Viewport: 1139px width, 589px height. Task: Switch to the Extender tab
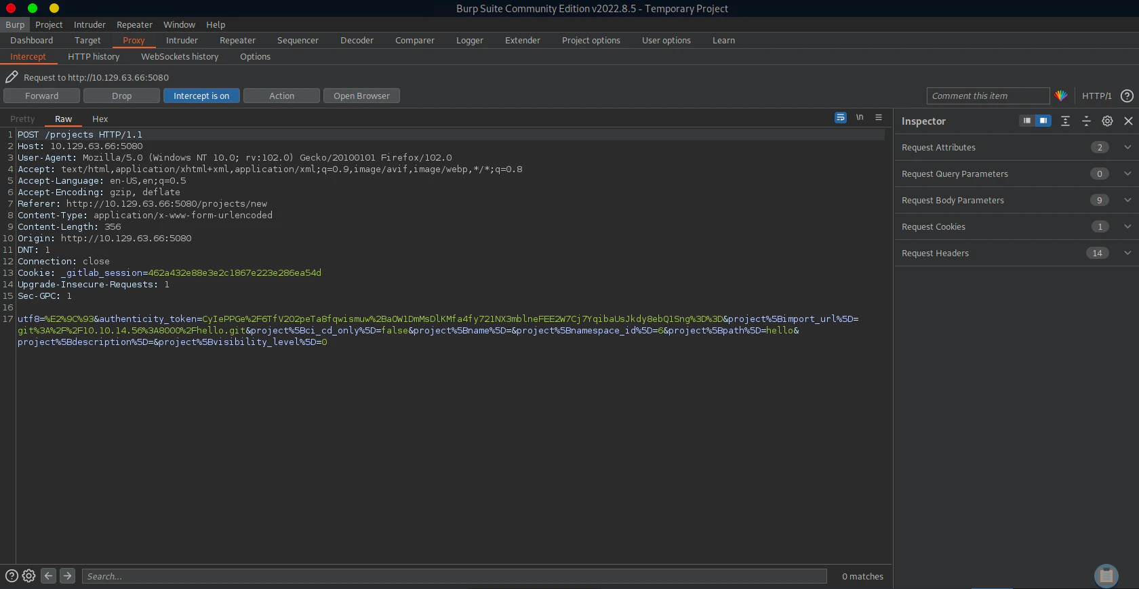523,40
